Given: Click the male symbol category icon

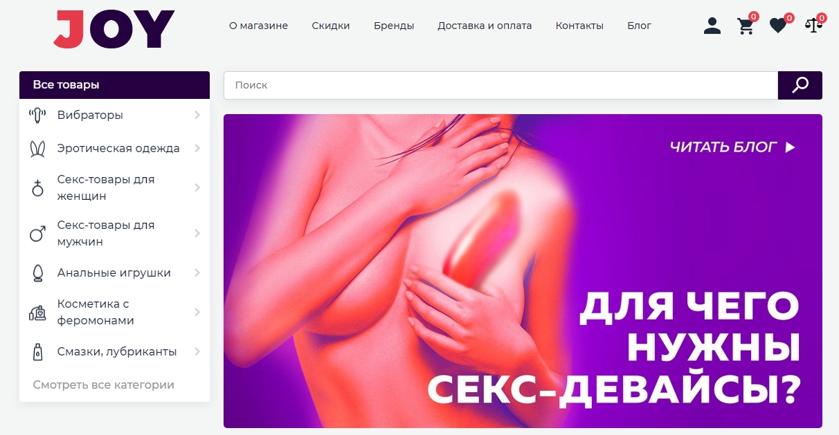Looking at the screenshot, I should coord(37,234).
